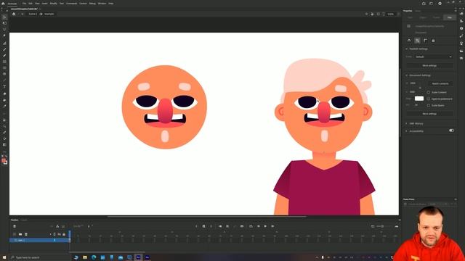
Task: Open Microsoft Edge from the taskbar
Action: tap(94, 257)
